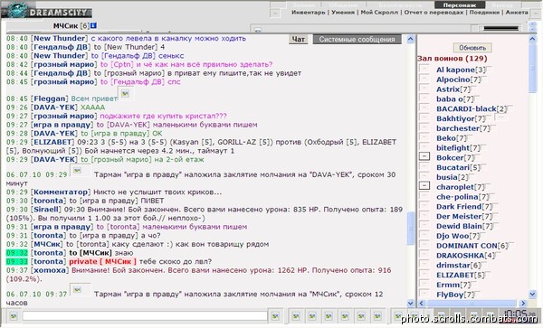This screenshot has height=328, width=543.
Task: Click nickname Комментатор in the chat
Action: click(x=61, y=192)
